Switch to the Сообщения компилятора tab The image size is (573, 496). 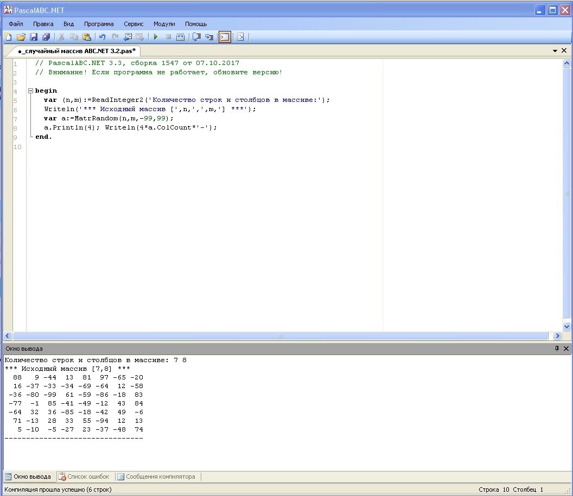(156, 476)
